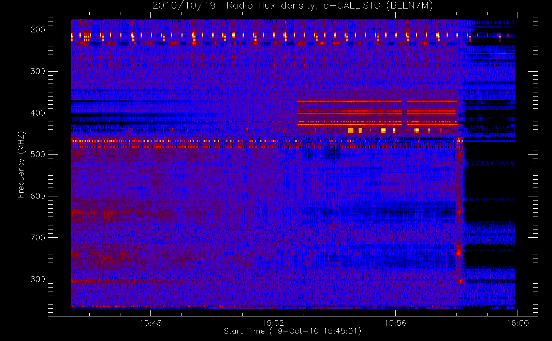
Task: Click the 15:52 time tick label
Action: [x=273, y=323]
